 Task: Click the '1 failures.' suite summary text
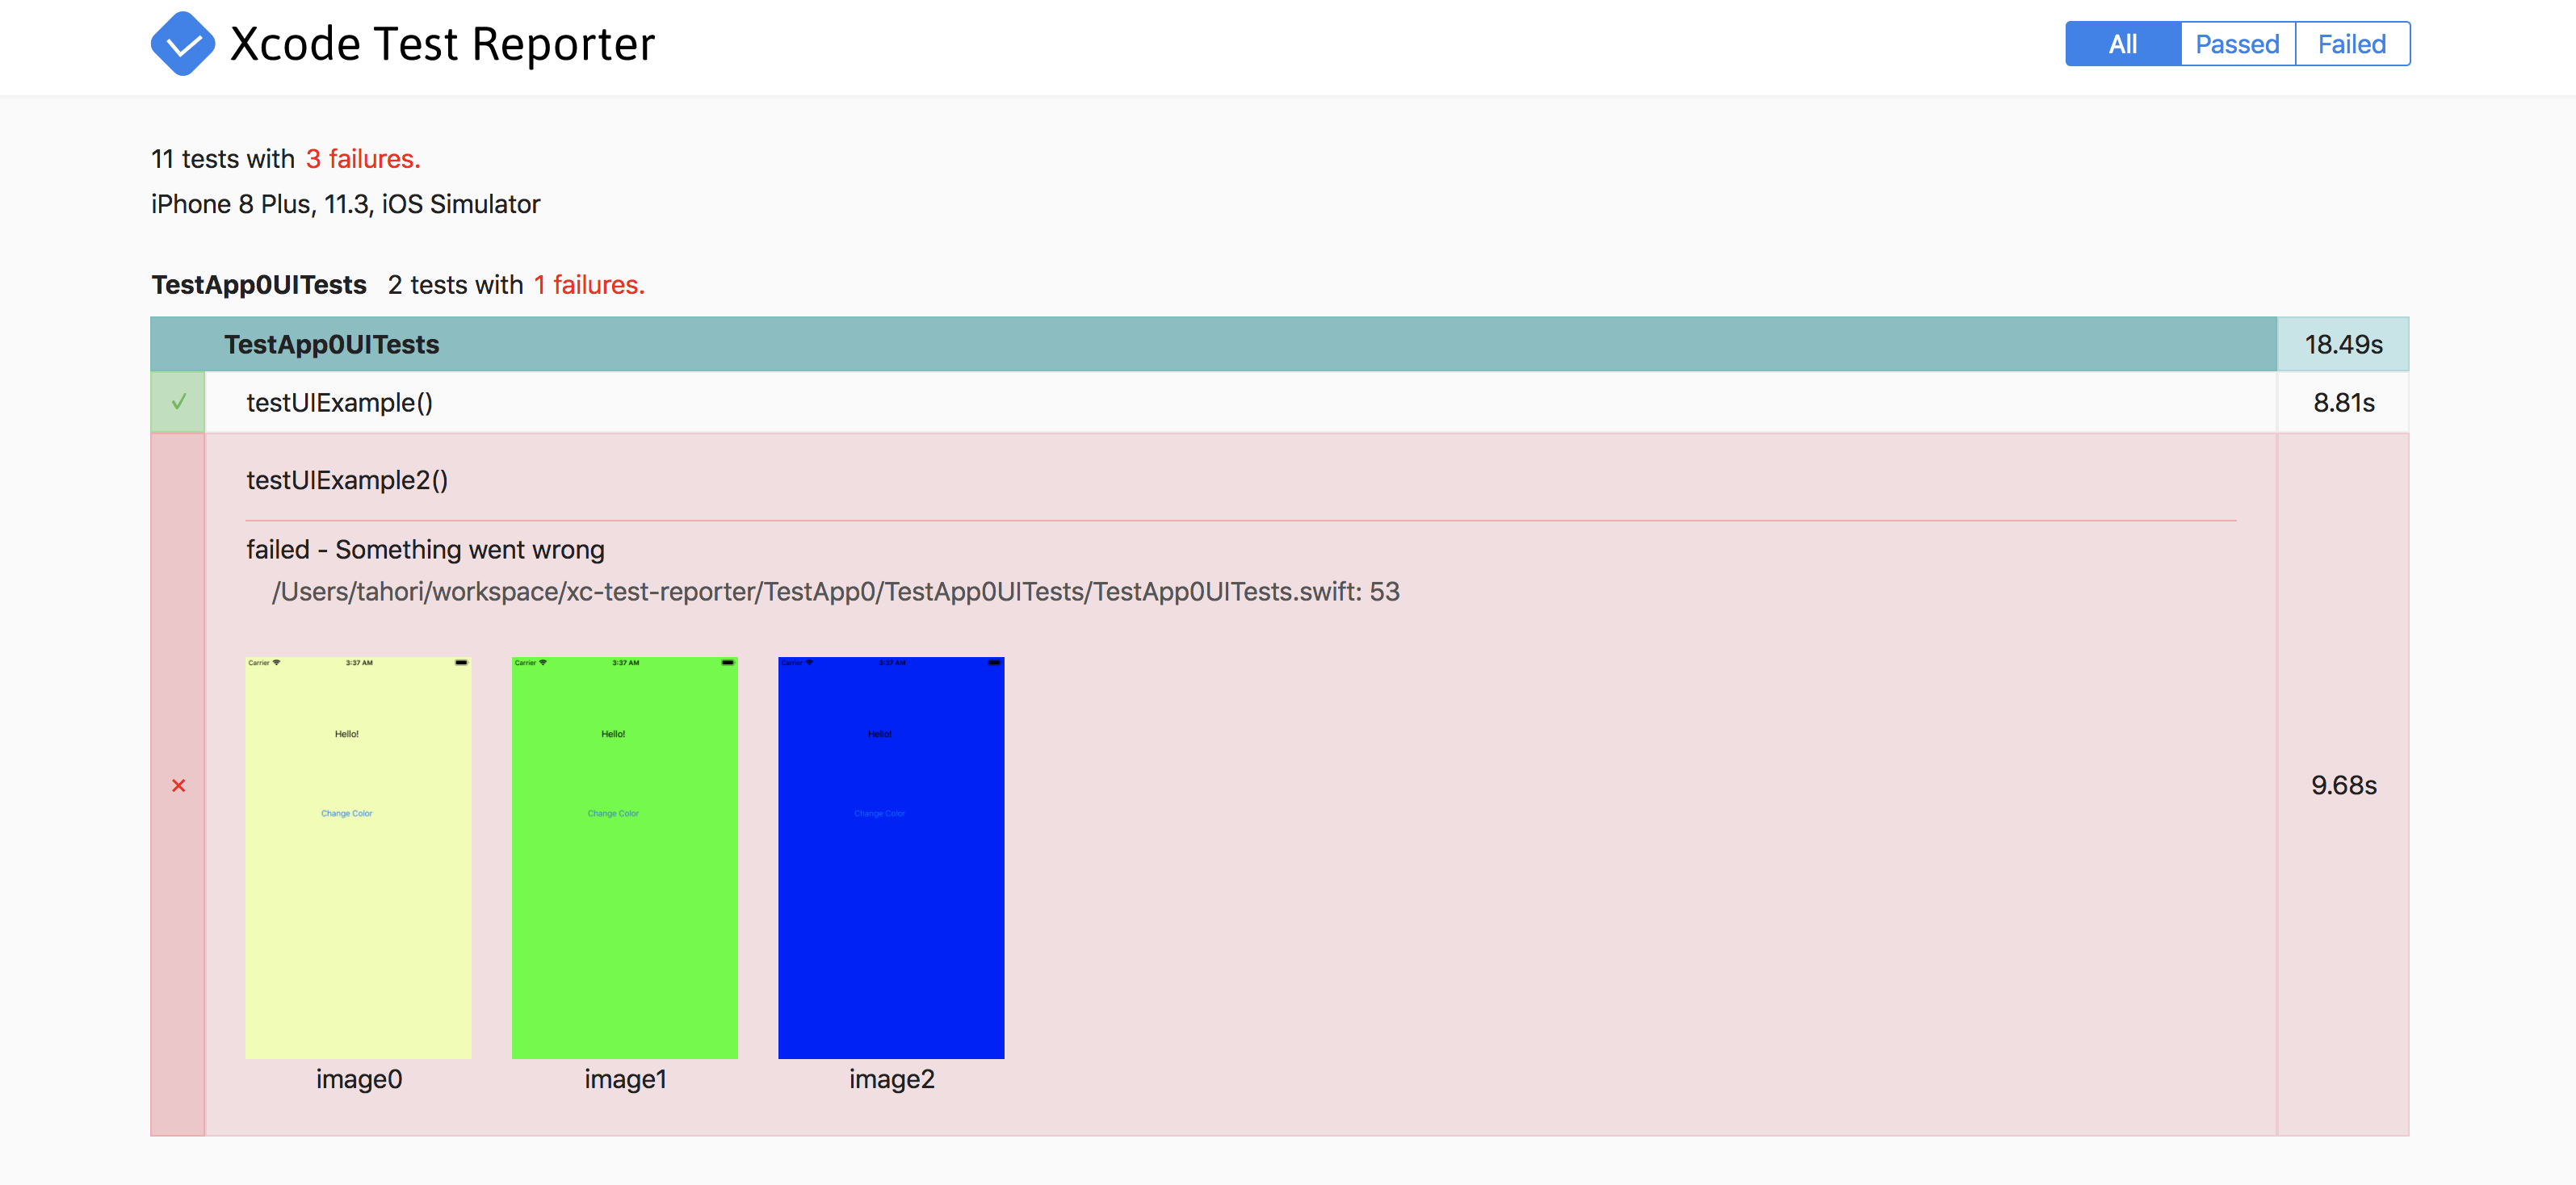[588, 285]
